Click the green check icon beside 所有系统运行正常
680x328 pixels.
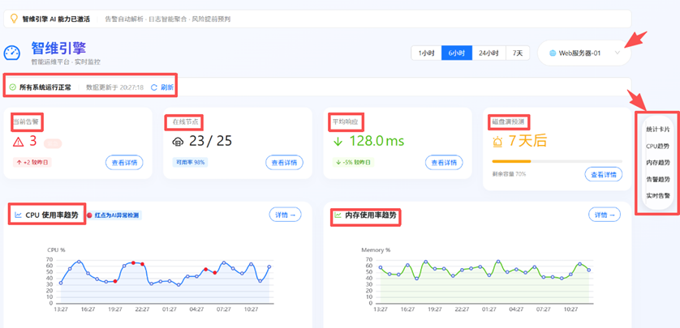[x=12, y=87]
